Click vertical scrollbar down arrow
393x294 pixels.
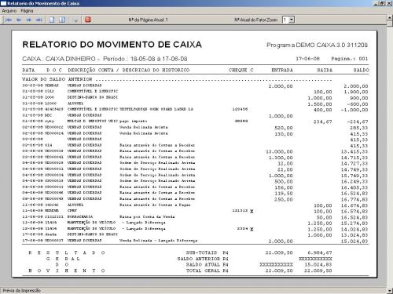[x=390, y=290]
